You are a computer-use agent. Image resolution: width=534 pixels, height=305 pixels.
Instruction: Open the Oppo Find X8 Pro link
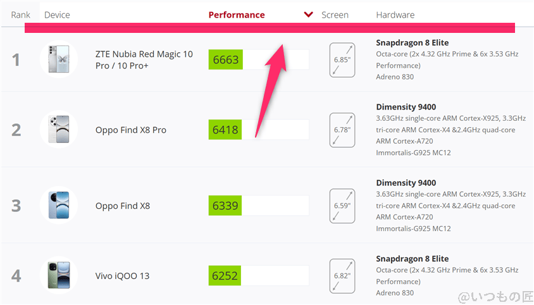tap(131, 130)
